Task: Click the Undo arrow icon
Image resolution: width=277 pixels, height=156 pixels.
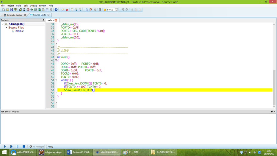Action: tap(123, 10)
